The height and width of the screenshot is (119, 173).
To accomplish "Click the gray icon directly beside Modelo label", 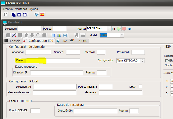I will click(83, 35).
